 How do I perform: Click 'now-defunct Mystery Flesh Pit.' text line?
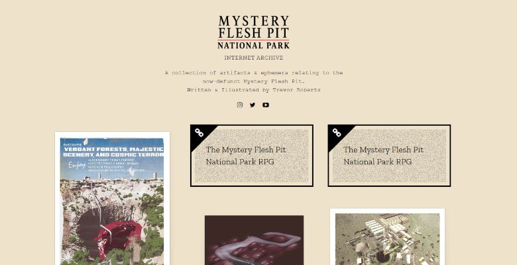coord(254,81)
